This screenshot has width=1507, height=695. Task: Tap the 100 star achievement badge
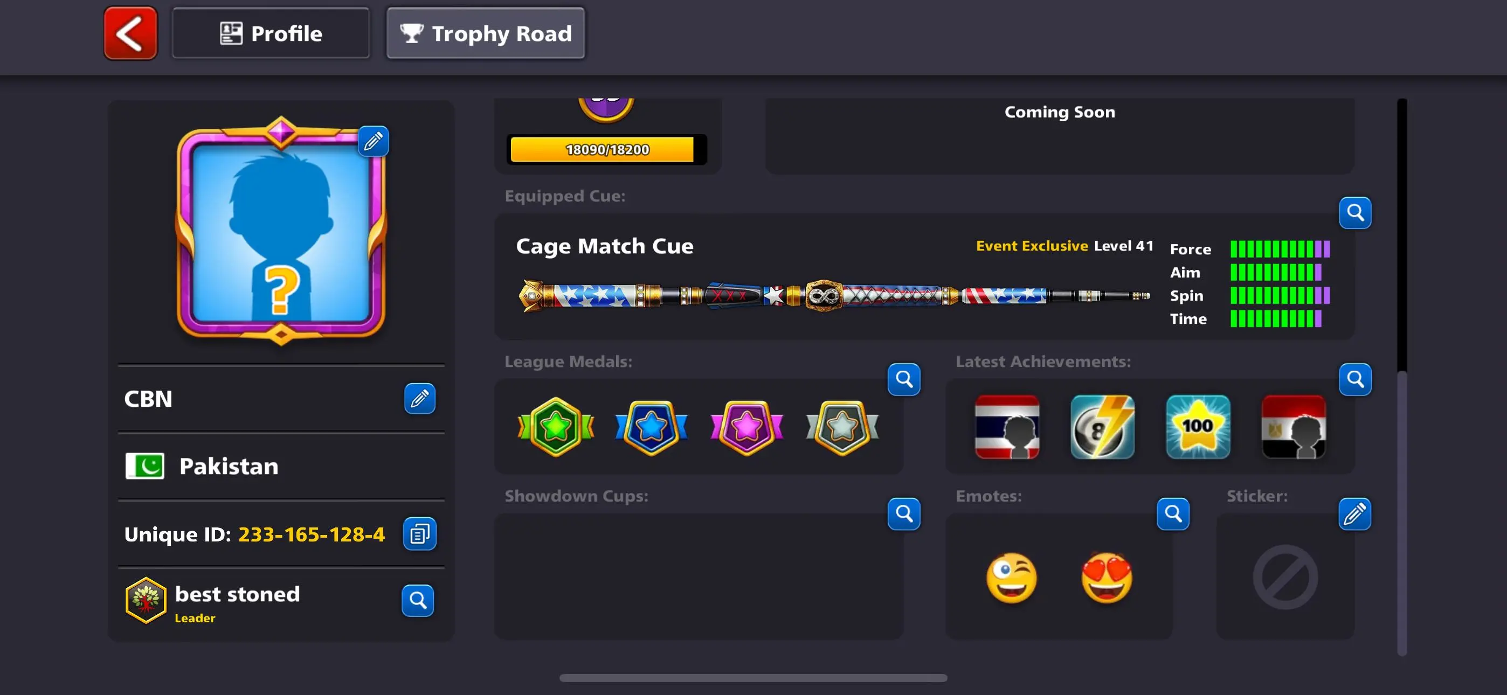click(1198, 427)
